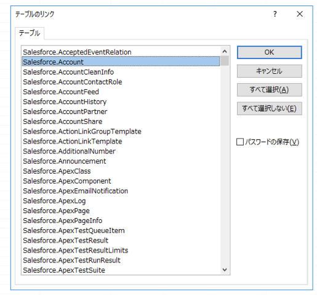Screen dimensions: 317x295
Task: Select Salesforce.AccountHistory
Action: coord(121,102)
